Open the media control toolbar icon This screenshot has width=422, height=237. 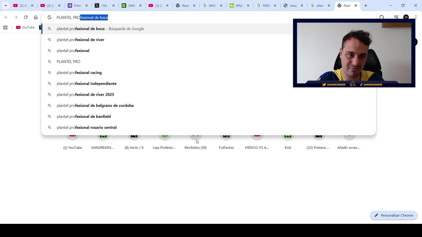[x=396, y=17]
